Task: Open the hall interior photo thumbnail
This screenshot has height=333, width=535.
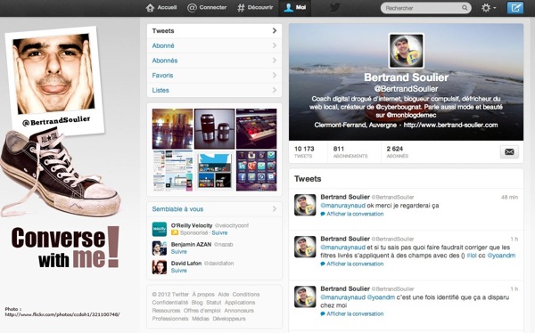Action: [x=172, y=129]
